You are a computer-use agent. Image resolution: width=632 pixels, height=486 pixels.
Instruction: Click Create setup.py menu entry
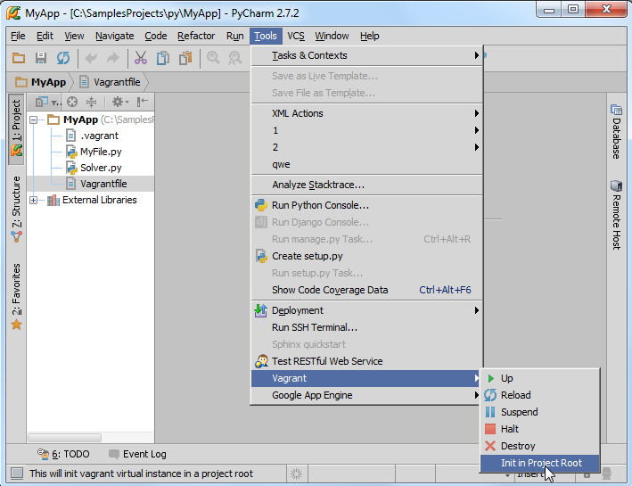[x=366, y=256]
